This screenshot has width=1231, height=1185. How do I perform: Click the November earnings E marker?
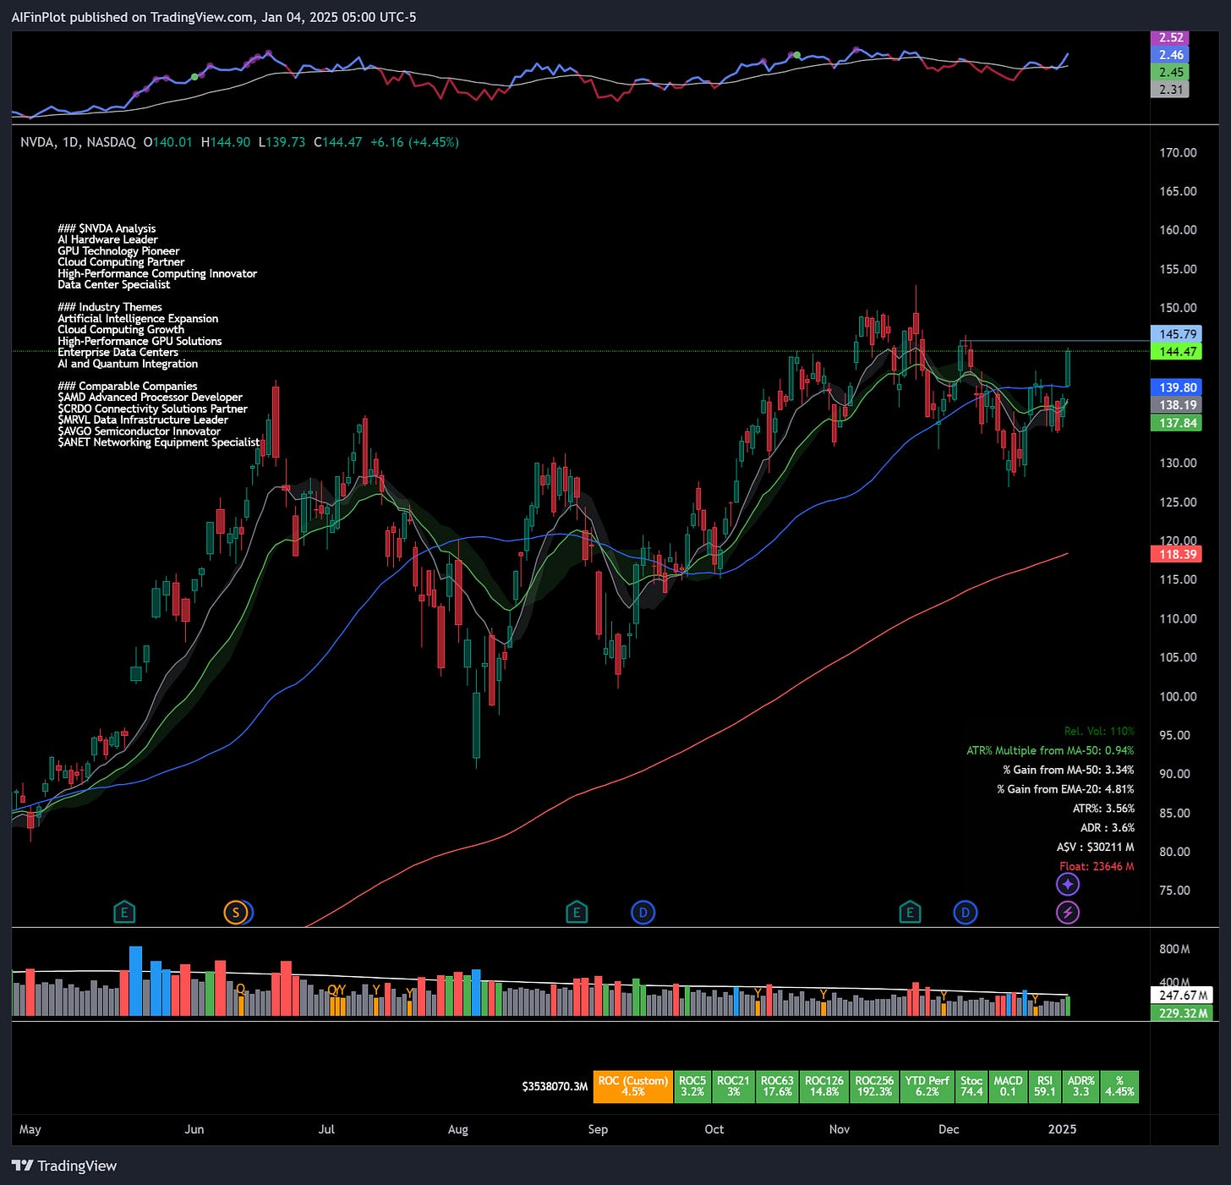(910, 913)
